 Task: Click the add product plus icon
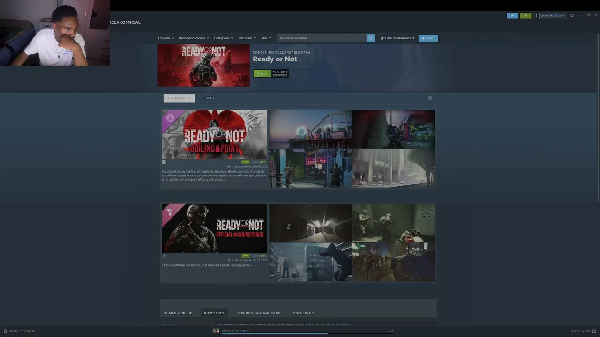click(6, 331)
